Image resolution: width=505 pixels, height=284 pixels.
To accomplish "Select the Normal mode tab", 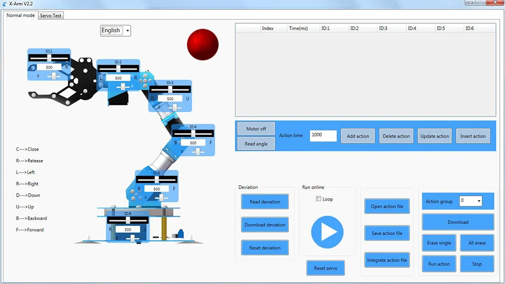I will tap(21, 15).
